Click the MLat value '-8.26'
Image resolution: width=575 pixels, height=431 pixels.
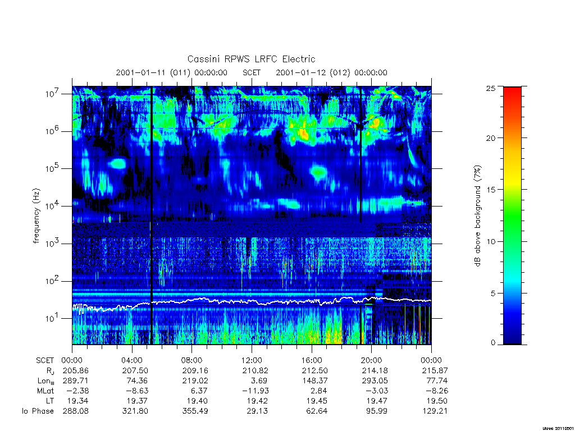coord(437,391)
